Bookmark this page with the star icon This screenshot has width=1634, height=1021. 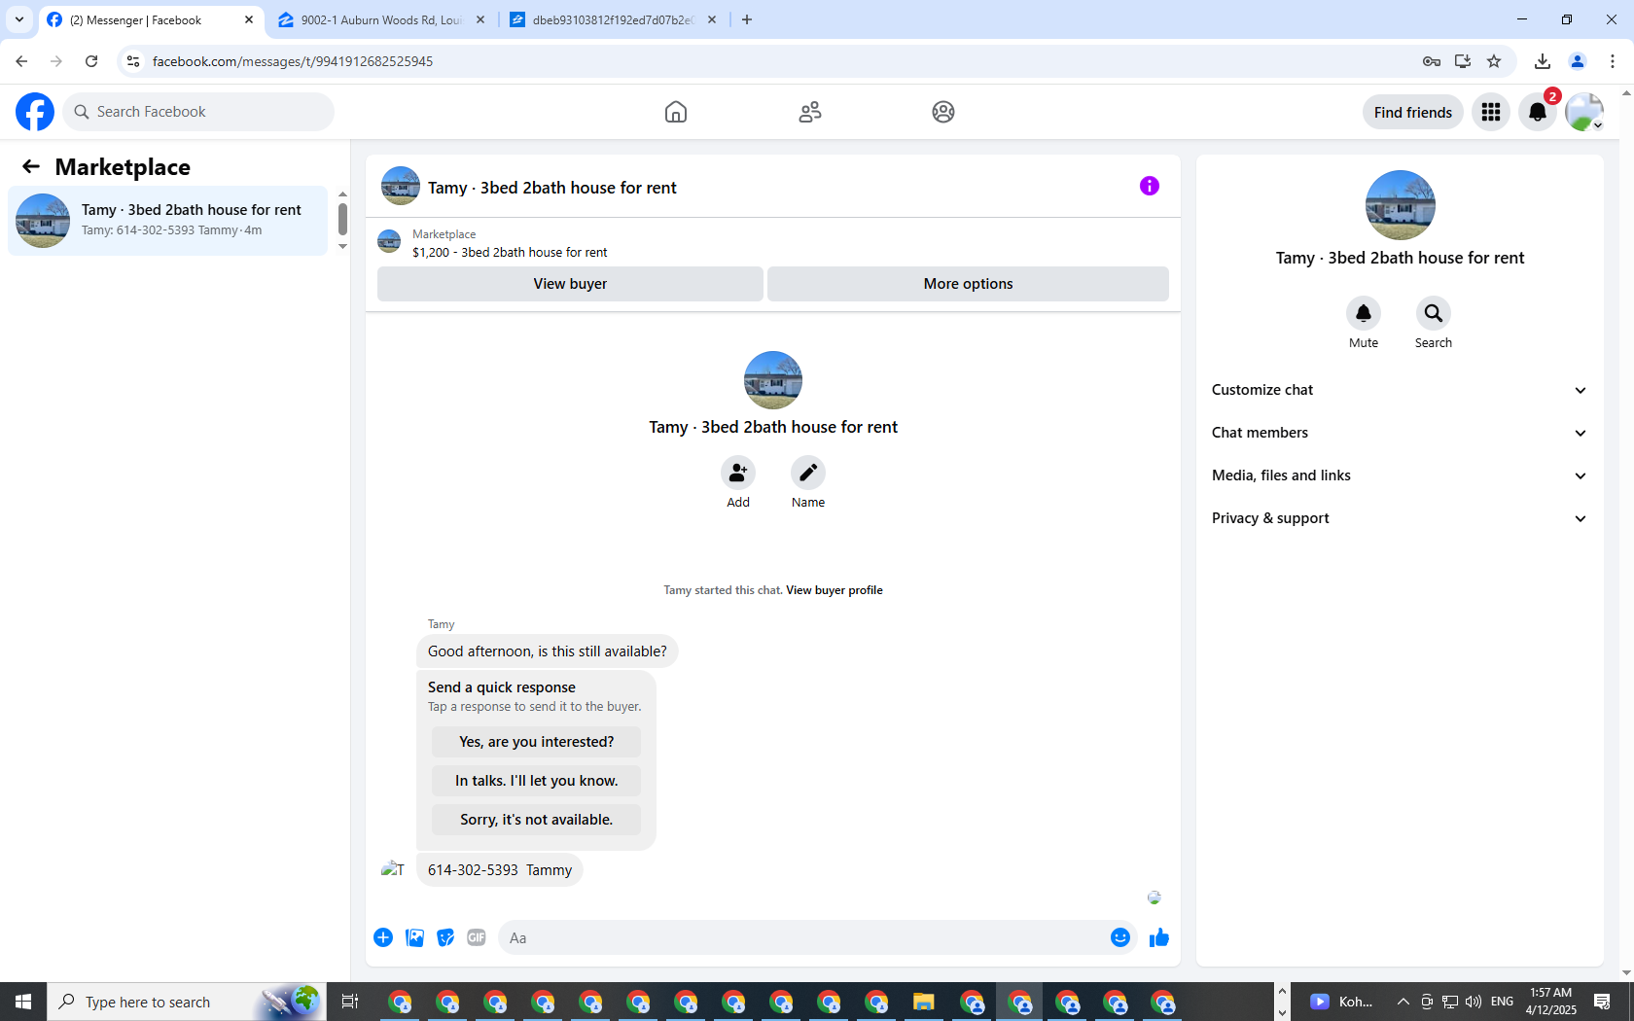pos(1495,61)
